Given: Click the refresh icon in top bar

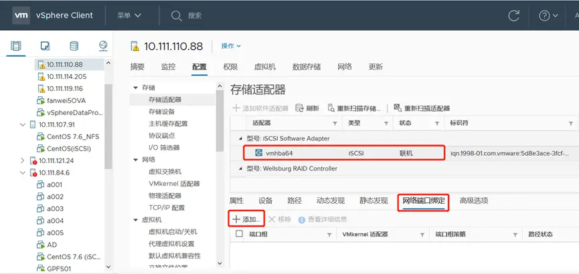Looking at the screenshot, I should (513, 15).
